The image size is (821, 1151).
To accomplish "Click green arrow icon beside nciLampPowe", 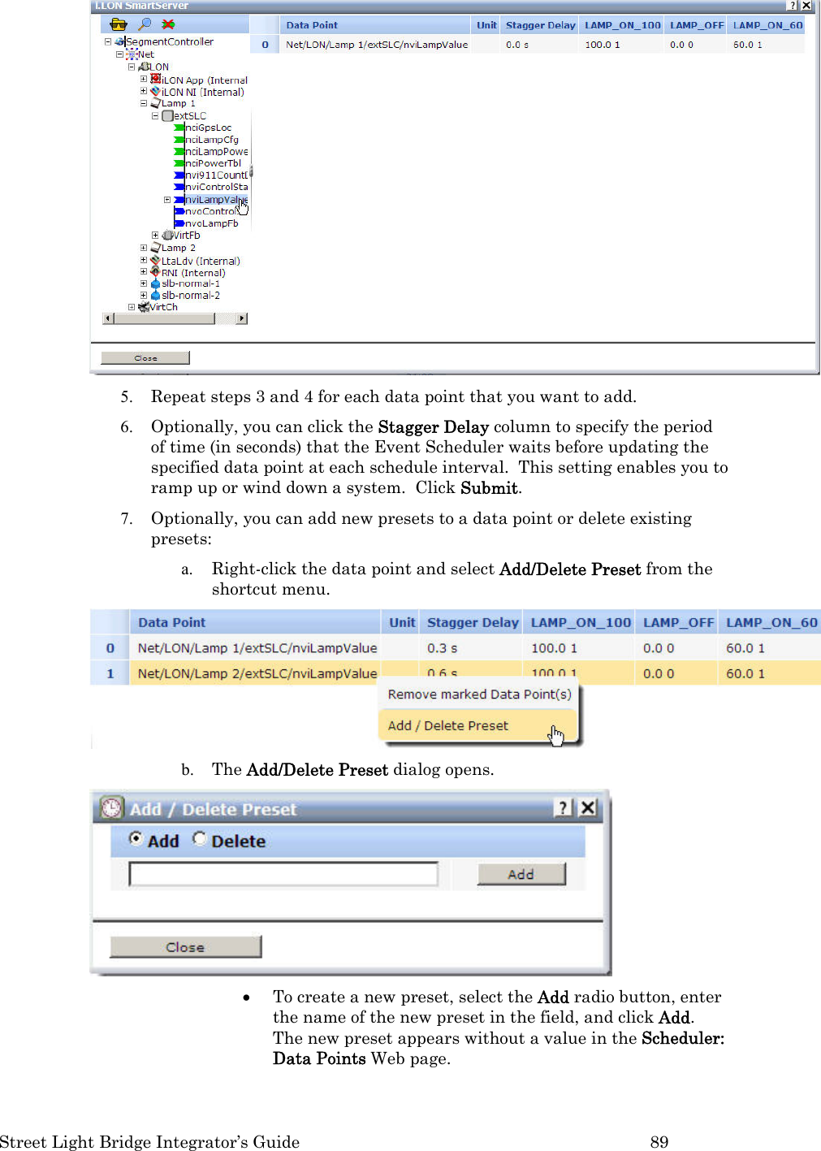I will point(179,151).
